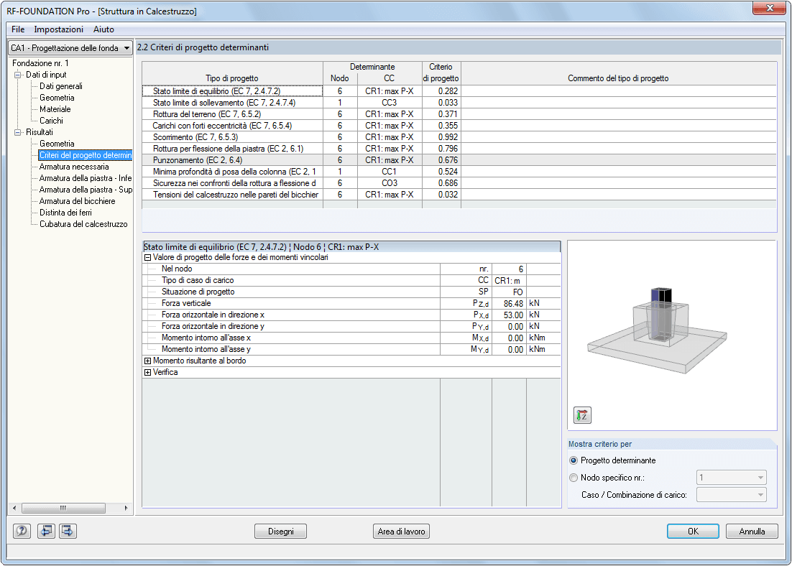
Task: Collapse Valore di progetto delle forze section
Action: point(147,258)
